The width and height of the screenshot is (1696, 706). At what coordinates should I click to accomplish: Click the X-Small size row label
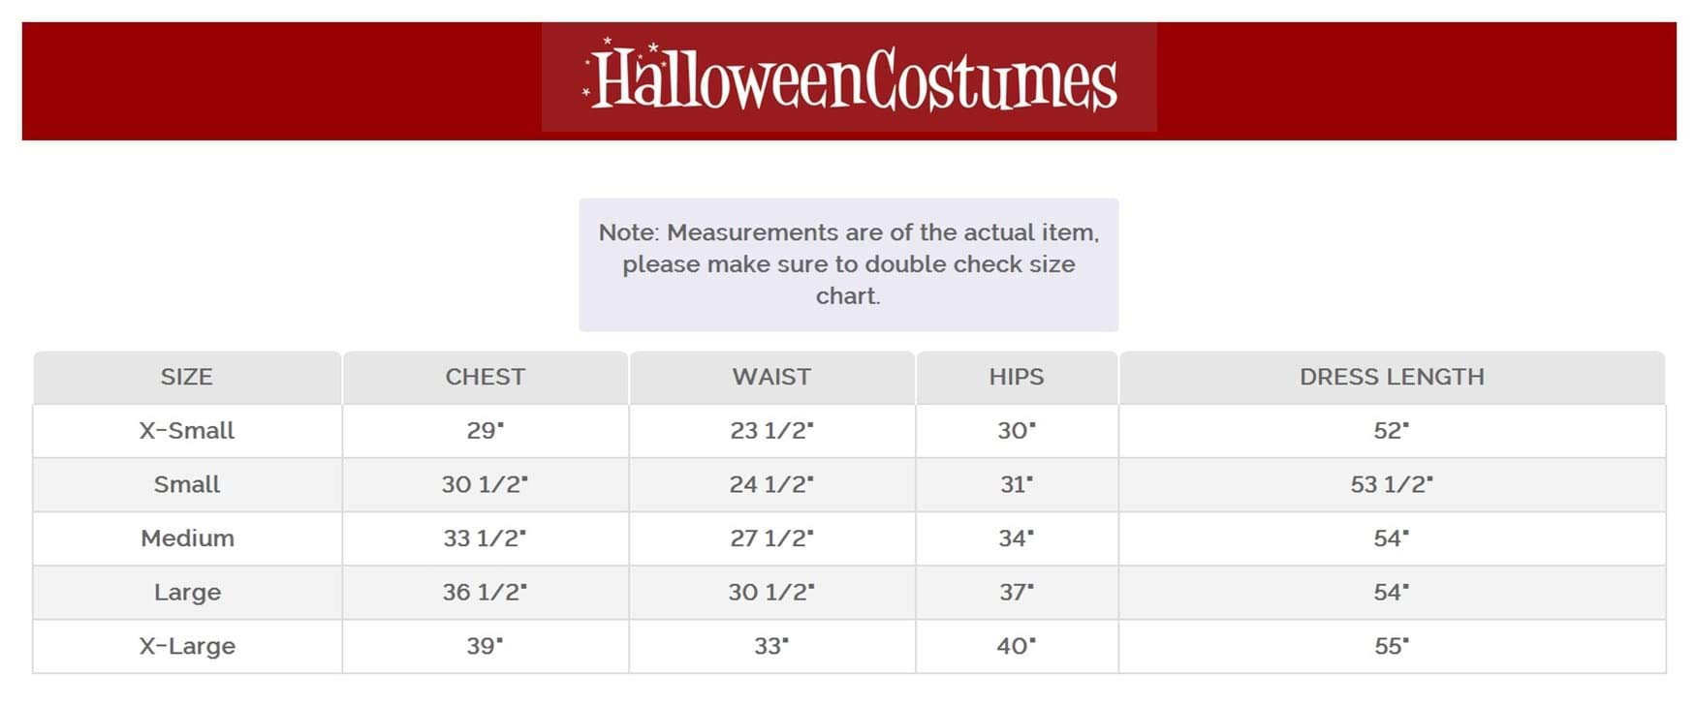pos(186,431)
